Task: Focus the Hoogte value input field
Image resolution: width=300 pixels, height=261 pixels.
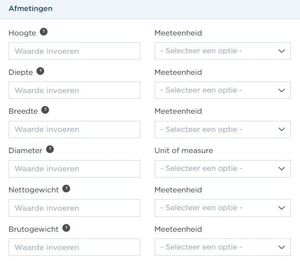Action: (74, 51)
